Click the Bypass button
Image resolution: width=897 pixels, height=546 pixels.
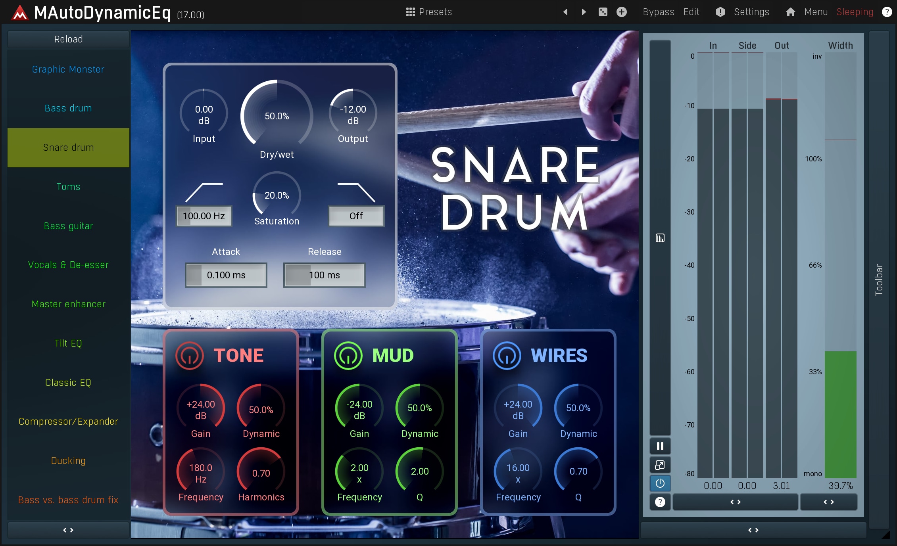point(658,12)
